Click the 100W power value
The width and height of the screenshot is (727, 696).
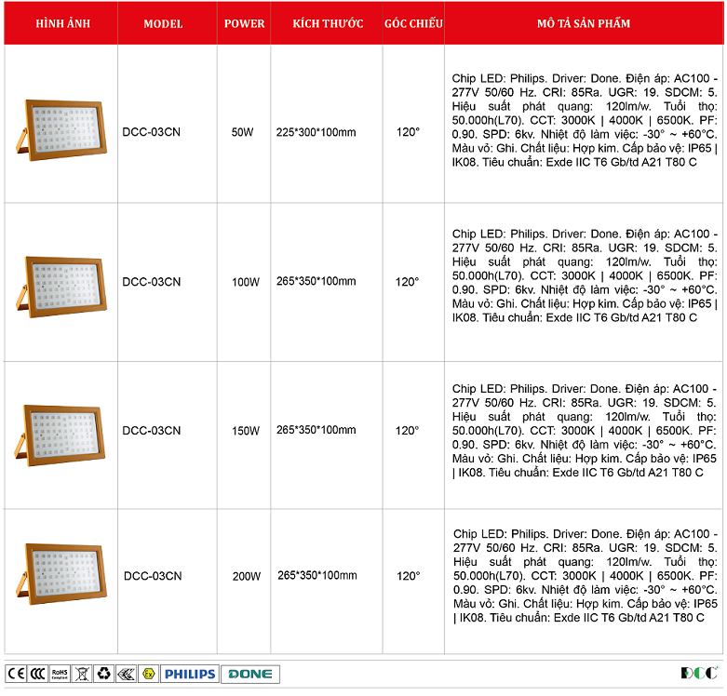click(x=245, y=281)
